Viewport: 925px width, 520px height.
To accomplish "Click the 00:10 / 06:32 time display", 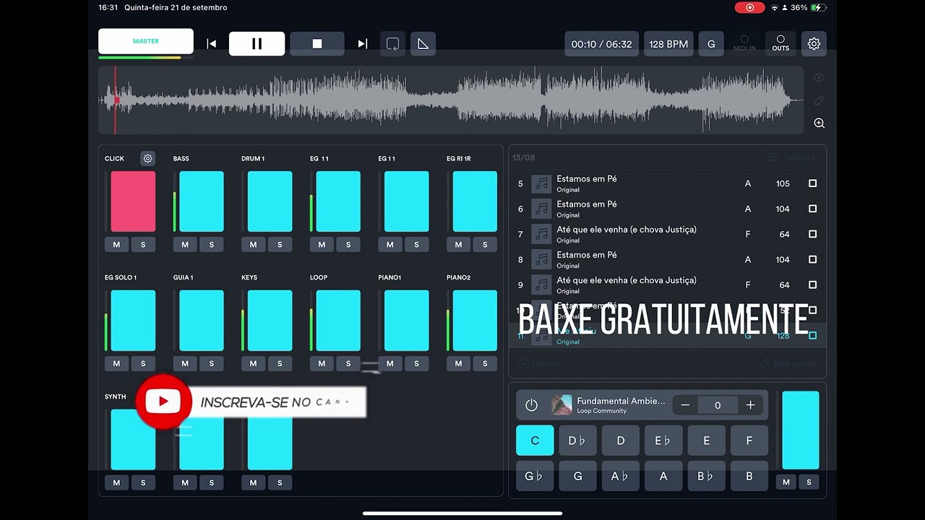I will [601, 44].
